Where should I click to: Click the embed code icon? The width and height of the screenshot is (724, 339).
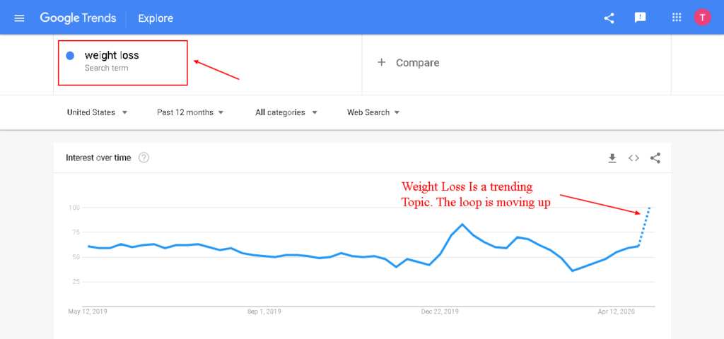tap(633, 158)
